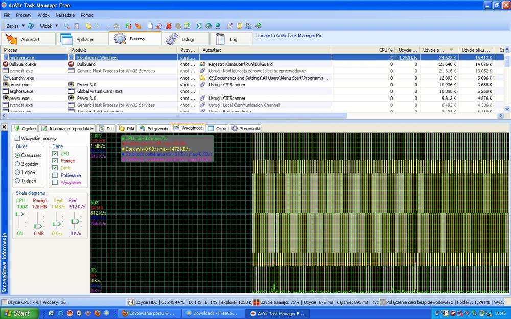Click Firefox icon in quick launch bar

click(x=97, y=313)
